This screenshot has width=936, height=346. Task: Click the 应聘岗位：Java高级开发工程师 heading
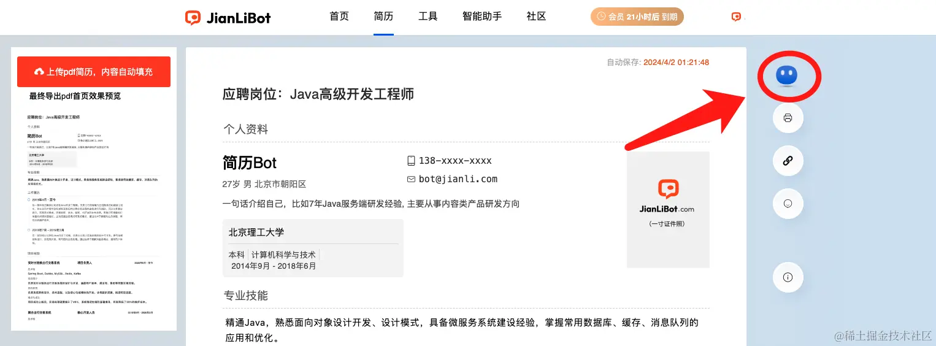click(x=318, y=94)
